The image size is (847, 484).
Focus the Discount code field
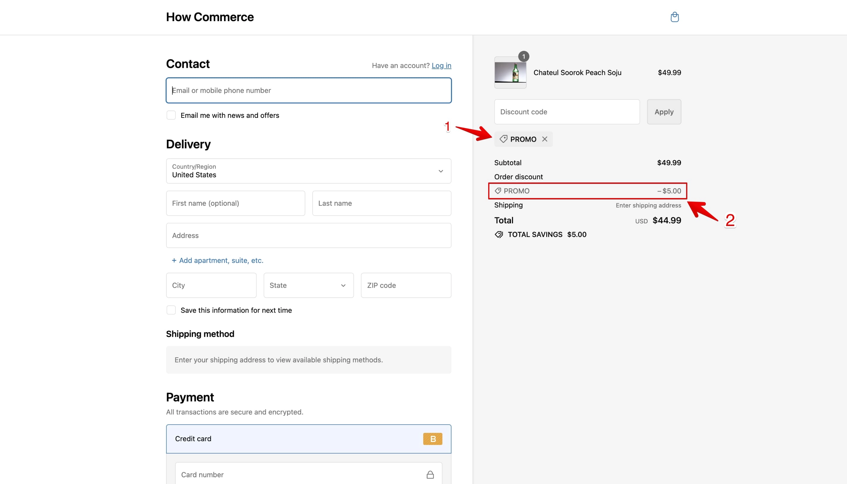(566, 112)
